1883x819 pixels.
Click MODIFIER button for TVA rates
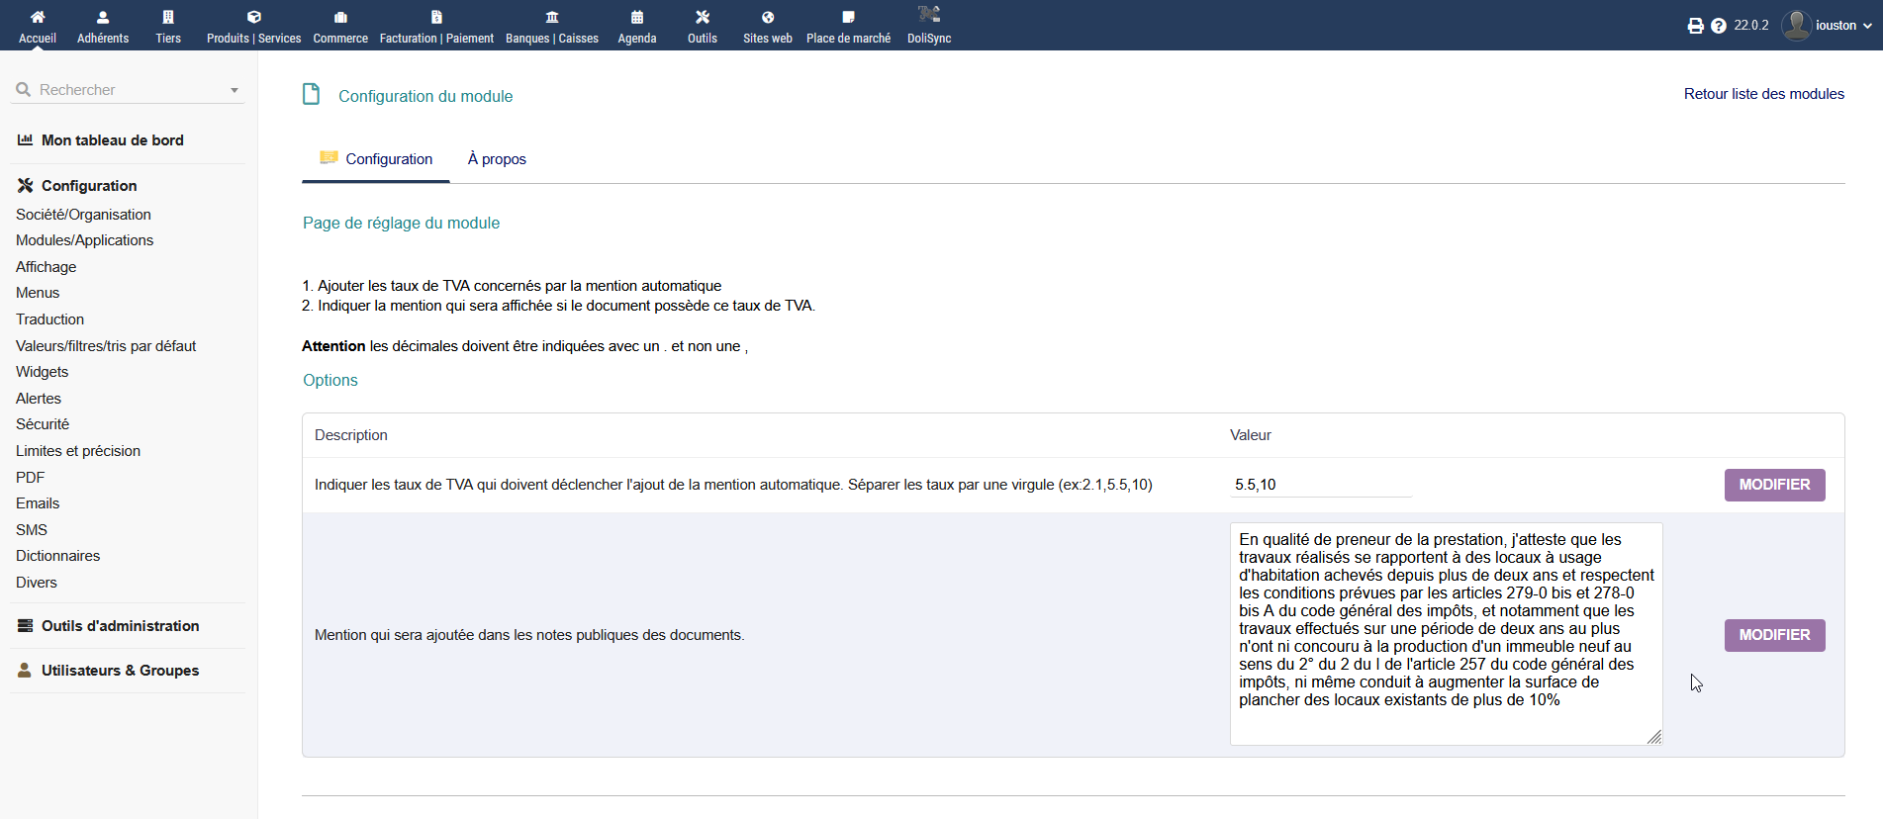point(1774,485)
